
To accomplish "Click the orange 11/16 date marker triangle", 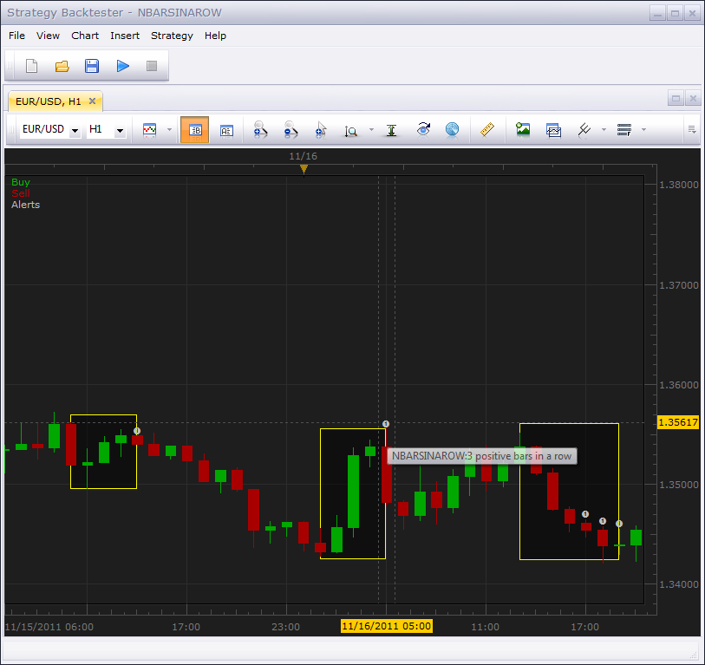I will point(304,169).
